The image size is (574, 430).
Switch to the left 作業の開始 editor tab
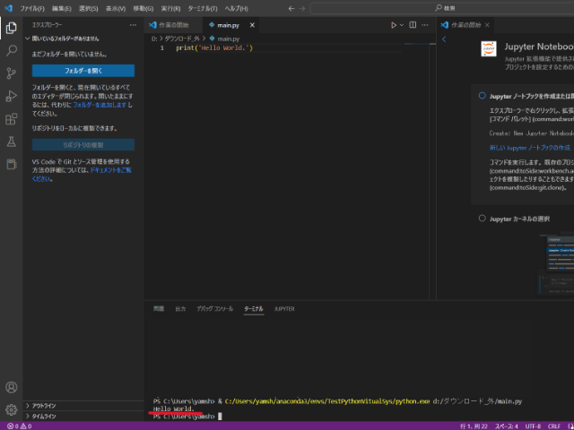point(173,25)
